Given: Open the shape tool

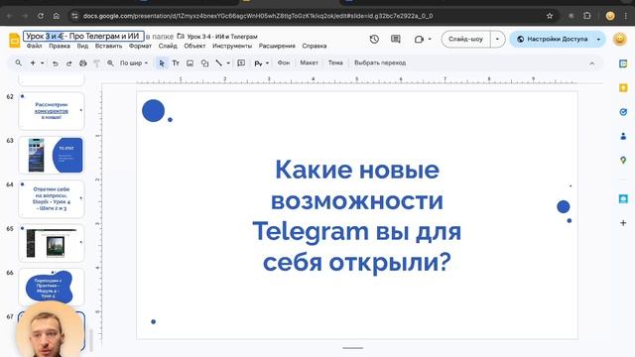Looking at the screenshot, I should click(x=205, y=63).
